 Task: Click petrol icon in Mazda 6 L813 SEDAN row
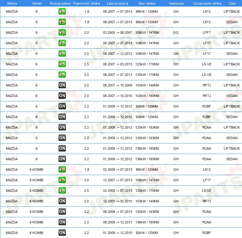coord(62,22)
